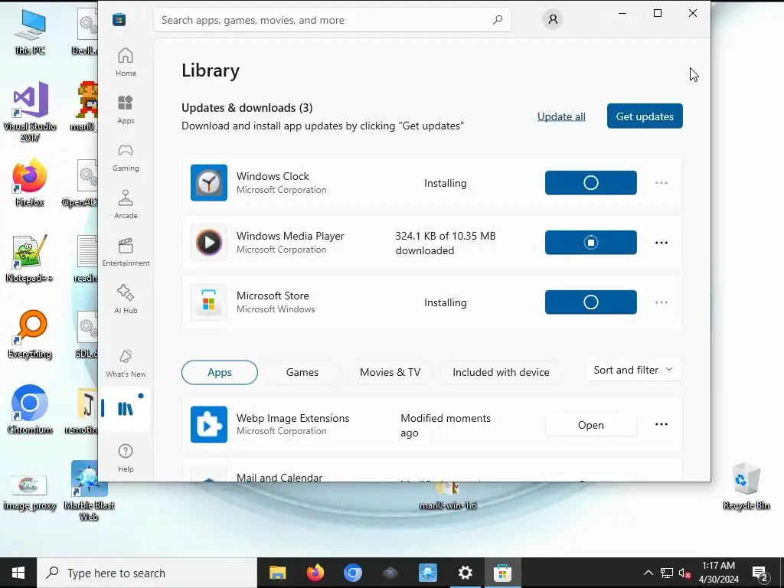Image resolution: width=784 pixels, height=588 pixels.
Task: Click the Windows Media Player title text
Action: tap(290, 236)
